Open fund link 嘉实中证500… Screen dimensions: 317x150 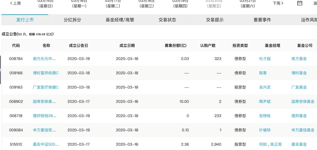coord(46,144)
